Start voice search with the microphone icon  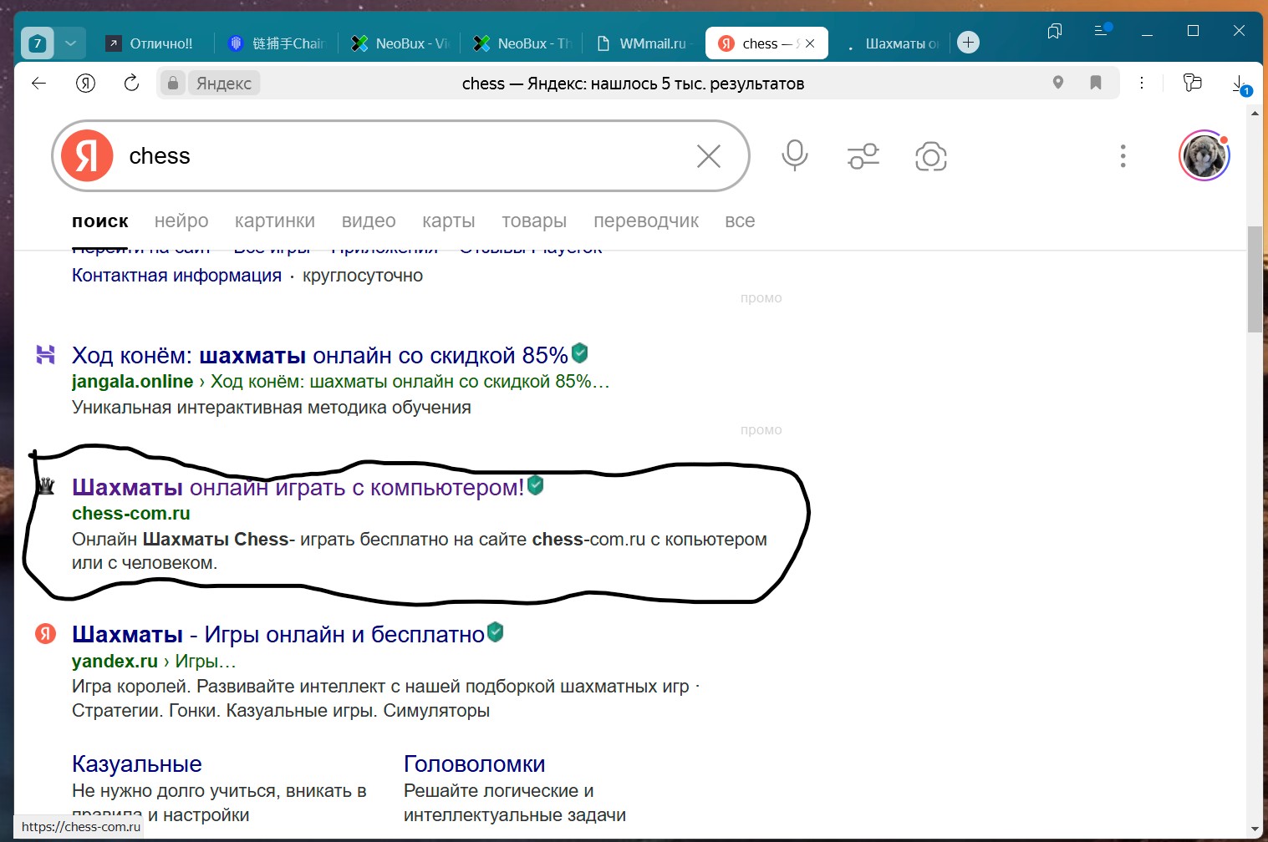click(795, 156)
